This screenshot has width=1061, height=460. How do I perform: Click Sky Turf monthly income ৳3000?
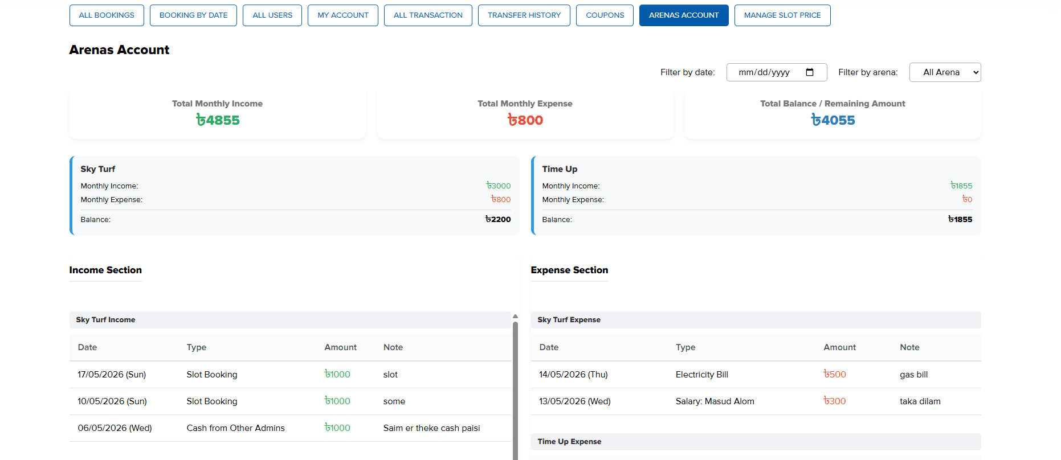click(x=499, y=186)
